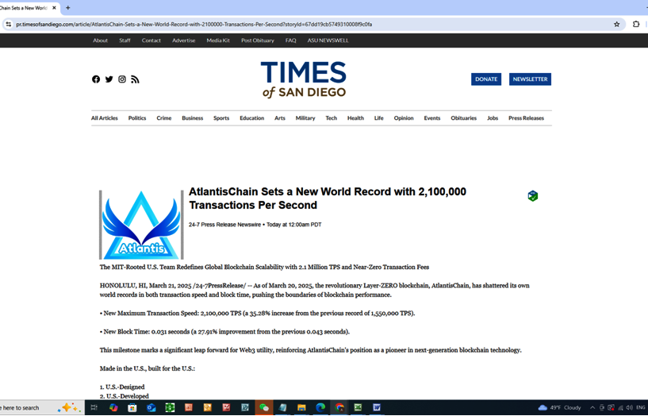The image size is (648, 416).
Task: Click the Atlantis logo thumbnail image
Action: [141, 225]
